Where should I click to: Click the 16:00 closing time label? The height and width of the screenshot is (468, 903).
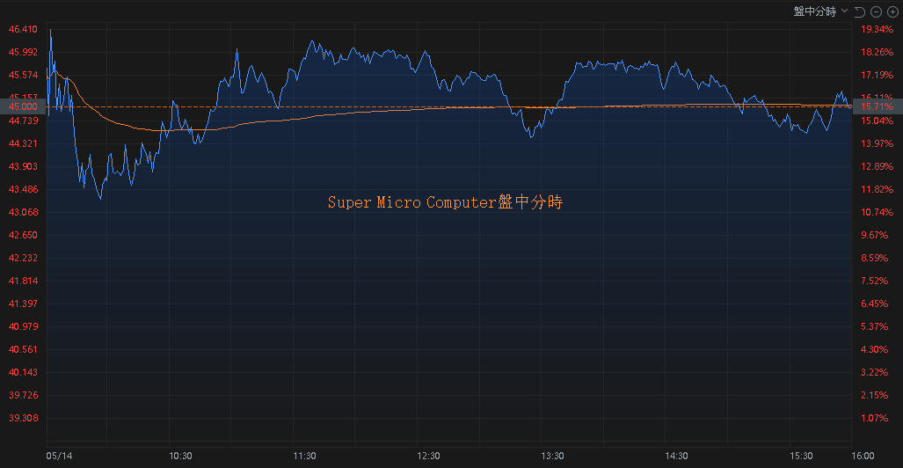(862, 456)
